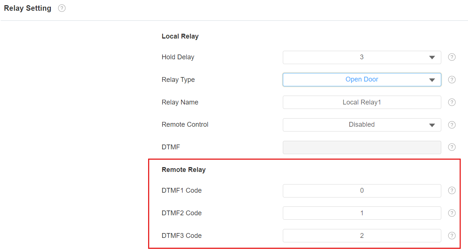Click the Remote Control label
The image size is (468, 249).
pyautogui.click(x=185, y=124)
